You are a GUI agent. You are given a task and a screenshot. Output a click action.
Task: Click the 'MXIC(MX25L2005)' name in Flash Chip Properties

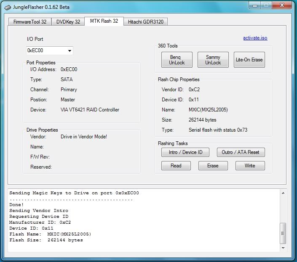[x=208, y=110]
